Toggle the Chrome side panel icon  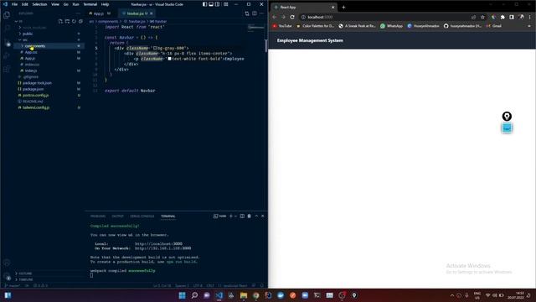click(512, 17)
